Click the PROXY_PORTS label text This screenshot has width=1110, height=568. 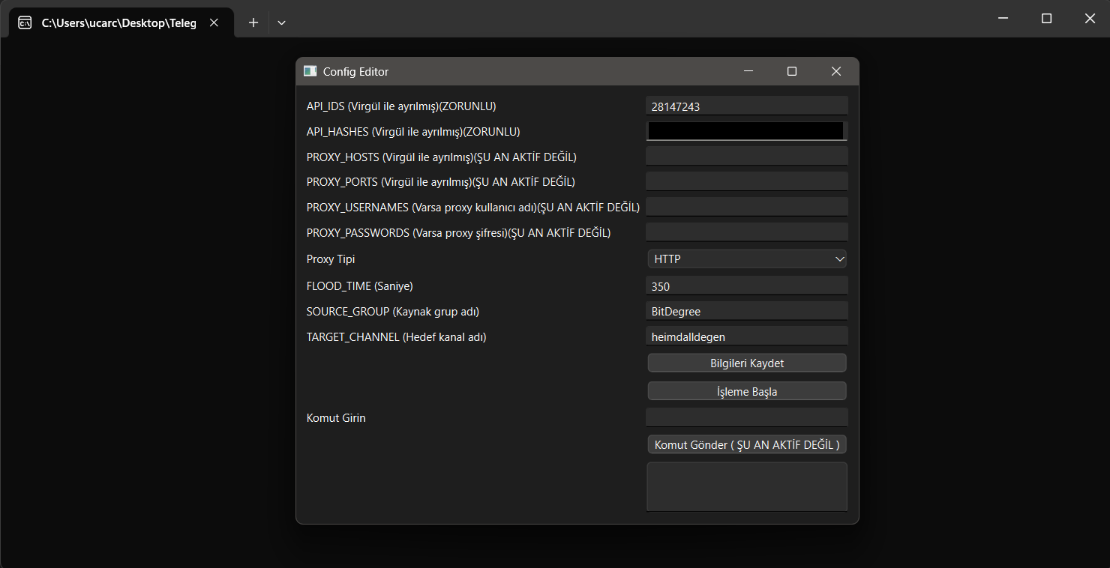(x=441, y=182)
